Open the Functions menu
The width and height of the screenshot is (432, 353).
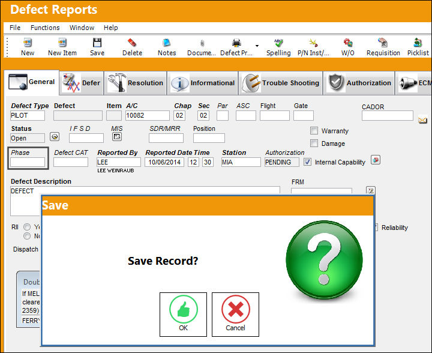(x=45, y=28)
